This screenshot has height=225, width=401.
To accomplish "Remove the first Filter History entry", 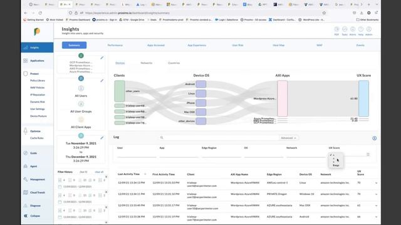I will click(106, 176).
